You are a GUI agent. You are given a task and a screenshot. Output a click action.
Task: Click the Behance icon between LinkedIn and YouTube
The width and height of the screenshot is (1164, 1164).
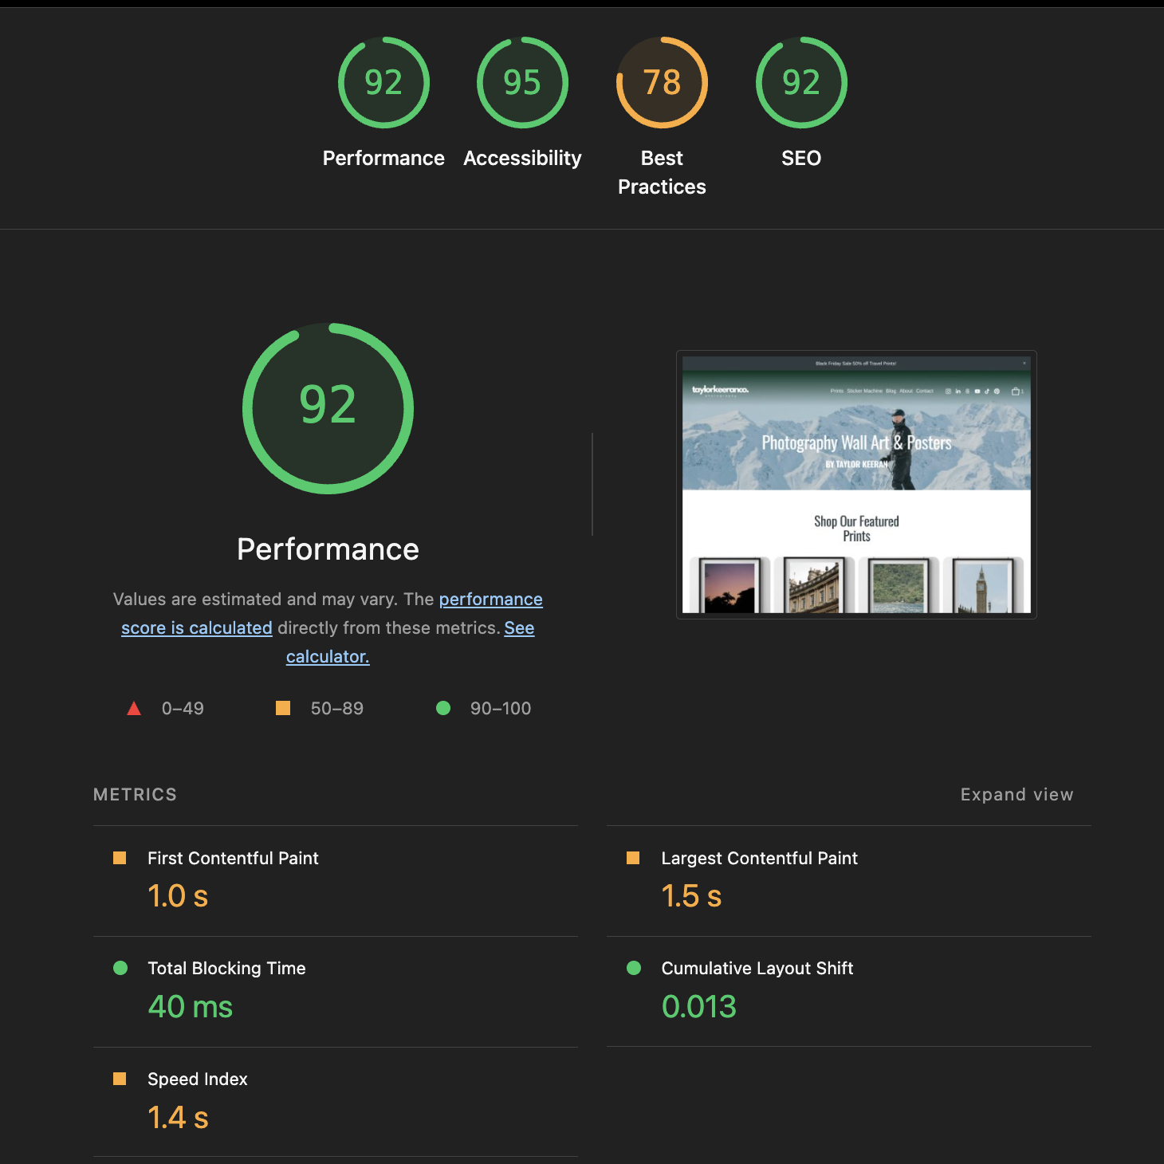pos(967,391)
